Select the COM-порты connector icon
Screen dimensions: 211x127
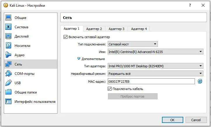click(8, 74)
